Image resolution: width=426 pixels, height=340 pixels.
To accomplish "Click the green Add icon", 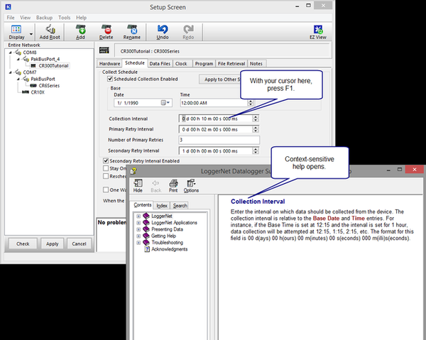I will coord(81,28).
